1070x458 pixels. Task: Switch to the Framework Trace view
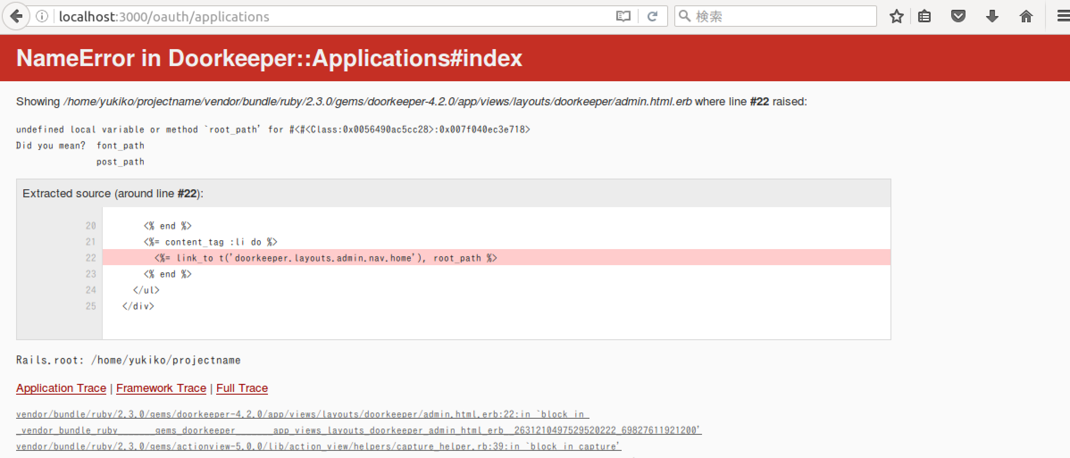(x=161, y=388)
